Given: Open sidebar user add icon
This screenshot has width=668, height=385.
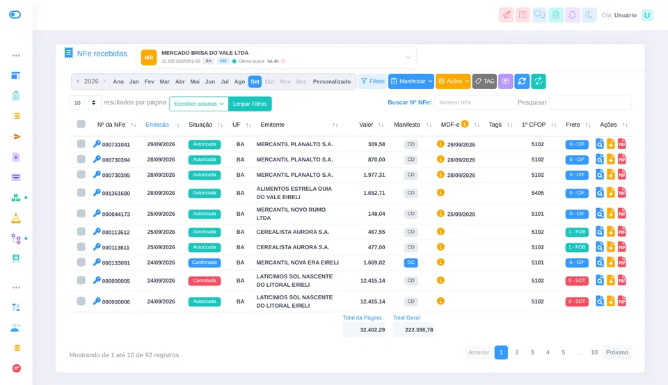Looking at the screenshot, I should click(x=16, y=327).
